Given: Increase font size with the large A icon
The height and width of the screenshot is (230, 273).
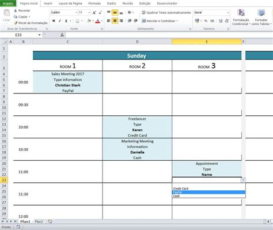Looking at the screenshot, I should coord(94,13).
